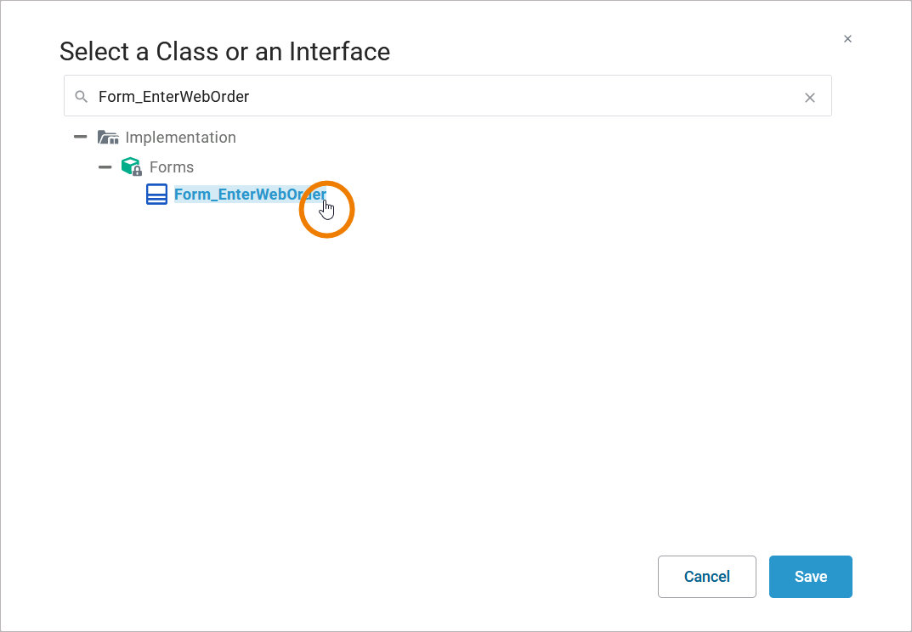
Task: Close the class selection dialog
Action: click(x=847, y=39)
